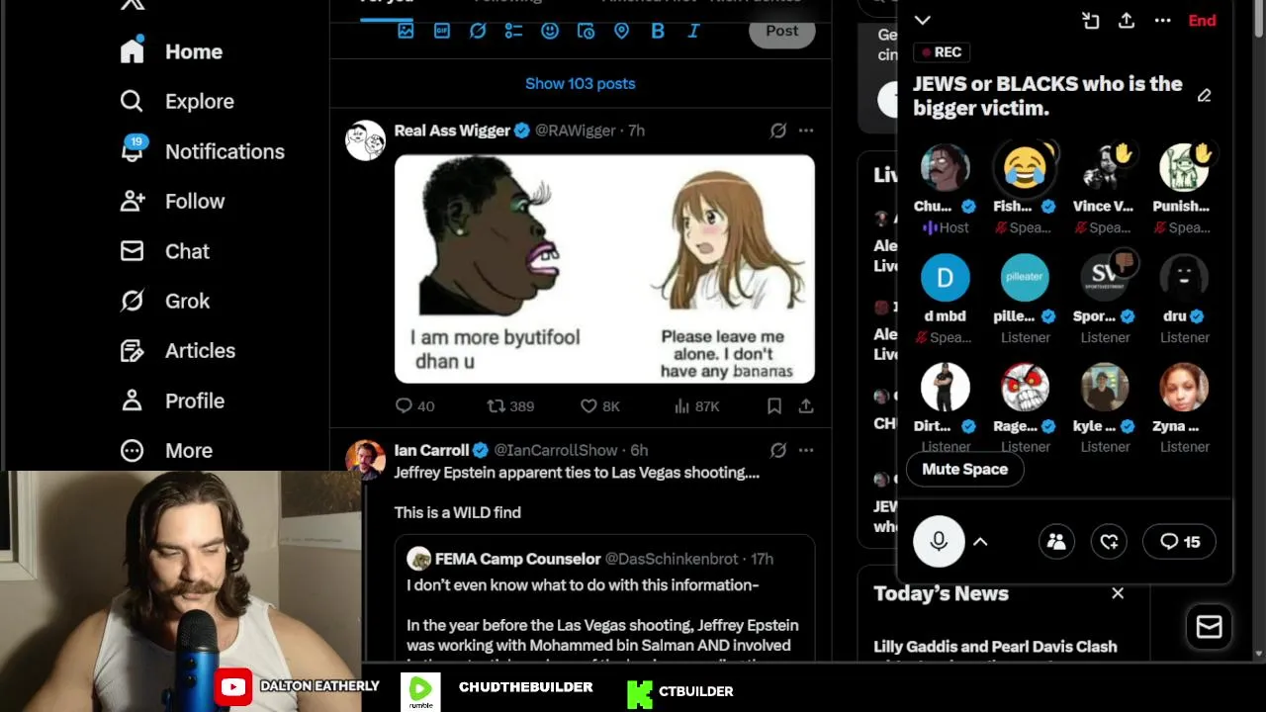Open Grok explain icon on RAWigger post

pos(778,131)
